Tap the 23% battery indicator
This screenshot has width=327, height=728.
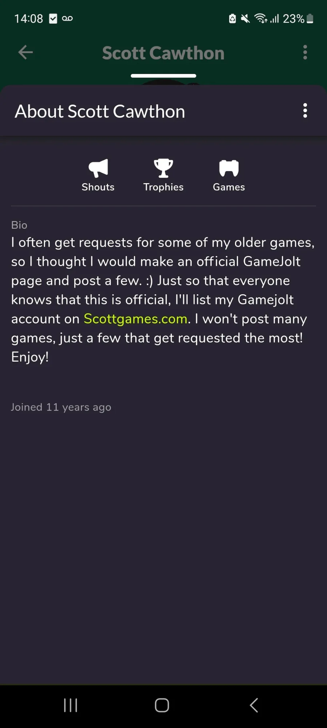point(298,19)
